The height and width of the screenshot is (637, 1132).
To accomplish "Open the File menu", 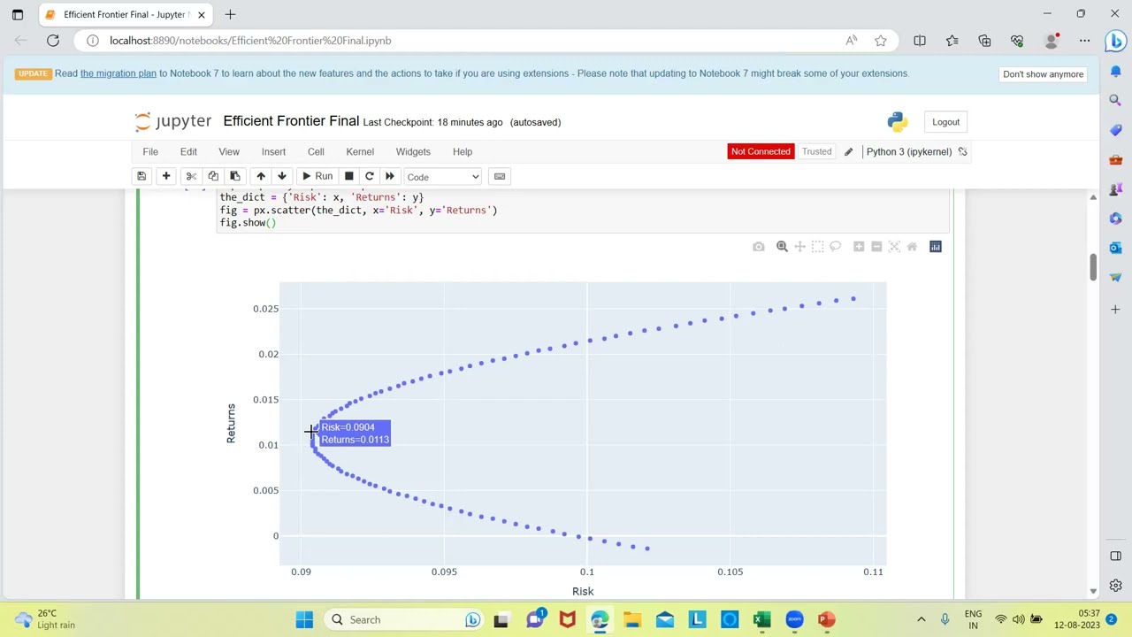I will point(150,151).
